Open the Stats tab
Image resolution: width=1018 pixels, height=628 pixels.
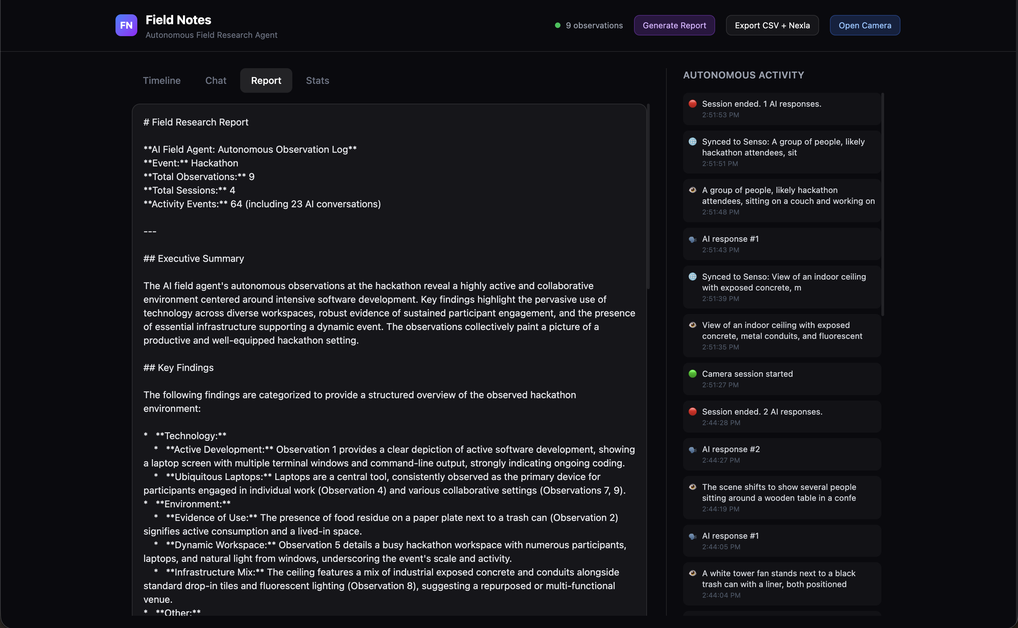click(x=317, y=80)
